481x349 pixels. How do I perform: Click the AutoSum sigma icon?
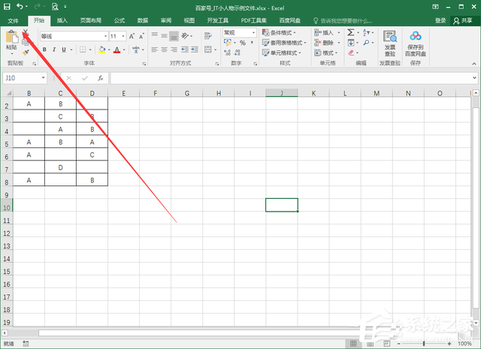point(351,32)
